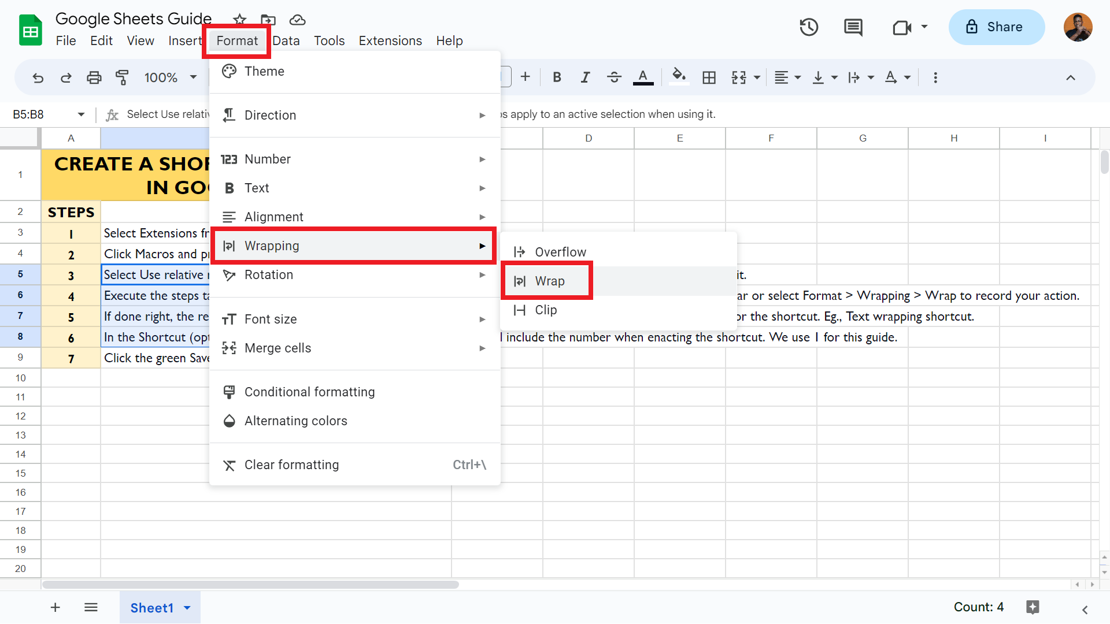Click Clear formatting in the menu
The width and height of the screenshot is (1110, 624).
pyautogui.click(x=291, y=465)
